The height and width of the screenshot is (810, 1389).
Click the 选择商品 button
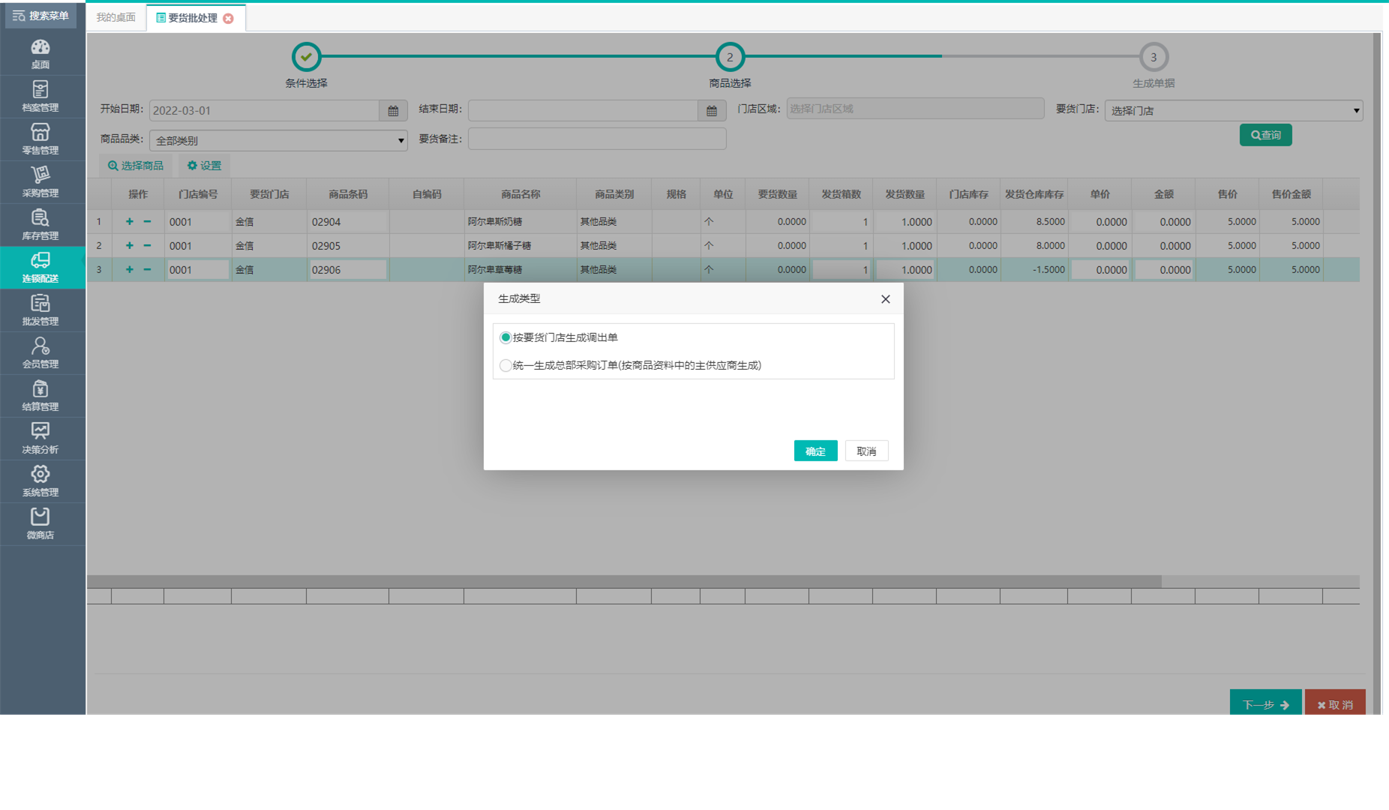coord(136,166)
